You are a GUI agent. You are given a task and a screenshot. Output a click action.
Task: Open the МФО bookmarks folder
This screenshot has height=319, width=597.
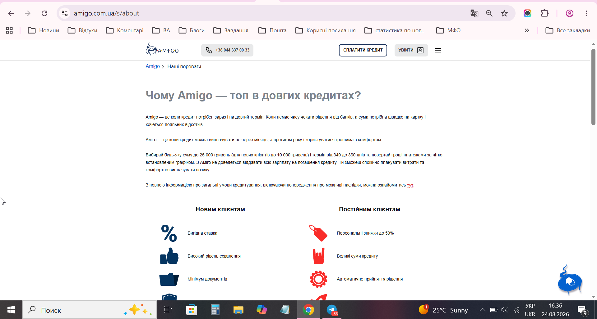[x=448, y=30]
